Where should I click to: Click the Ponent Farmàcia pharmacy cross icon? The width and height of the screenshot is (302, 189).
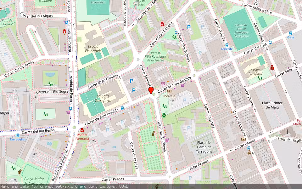pyautogui.click(x=82, y=130)
